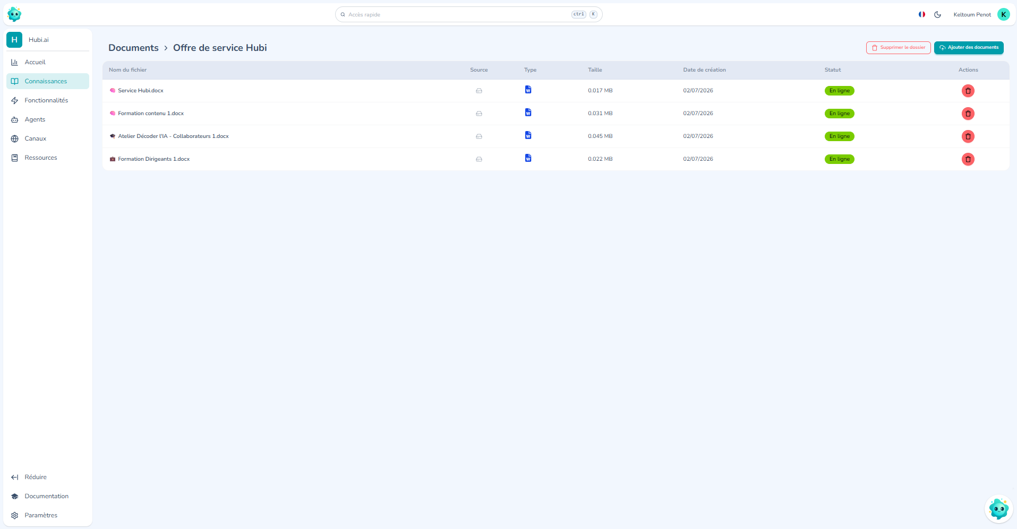Click the 0.045 MB size value

(x=600, y=136)
